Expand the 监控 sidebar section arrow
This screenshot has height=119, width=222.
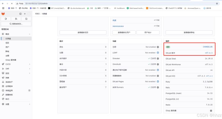pos(30,73)
